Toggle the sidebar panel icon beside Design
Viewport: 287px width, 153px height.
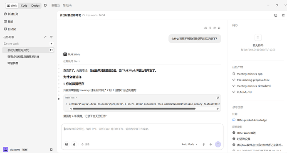45,5
